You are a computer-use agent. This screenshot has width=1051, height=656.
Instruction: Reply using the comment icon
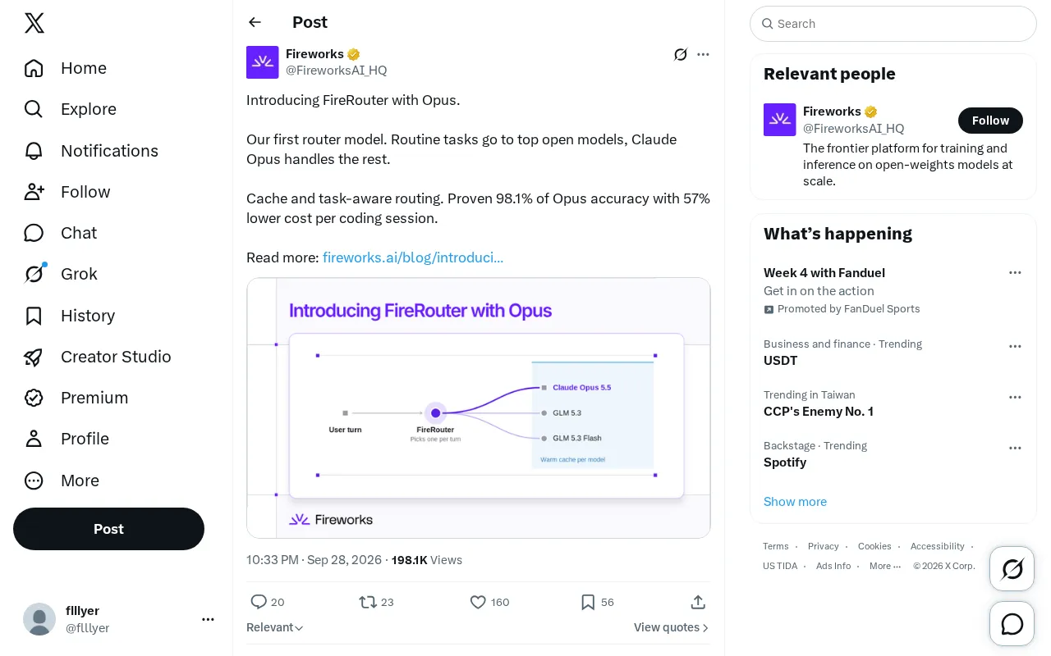[259, 602]
